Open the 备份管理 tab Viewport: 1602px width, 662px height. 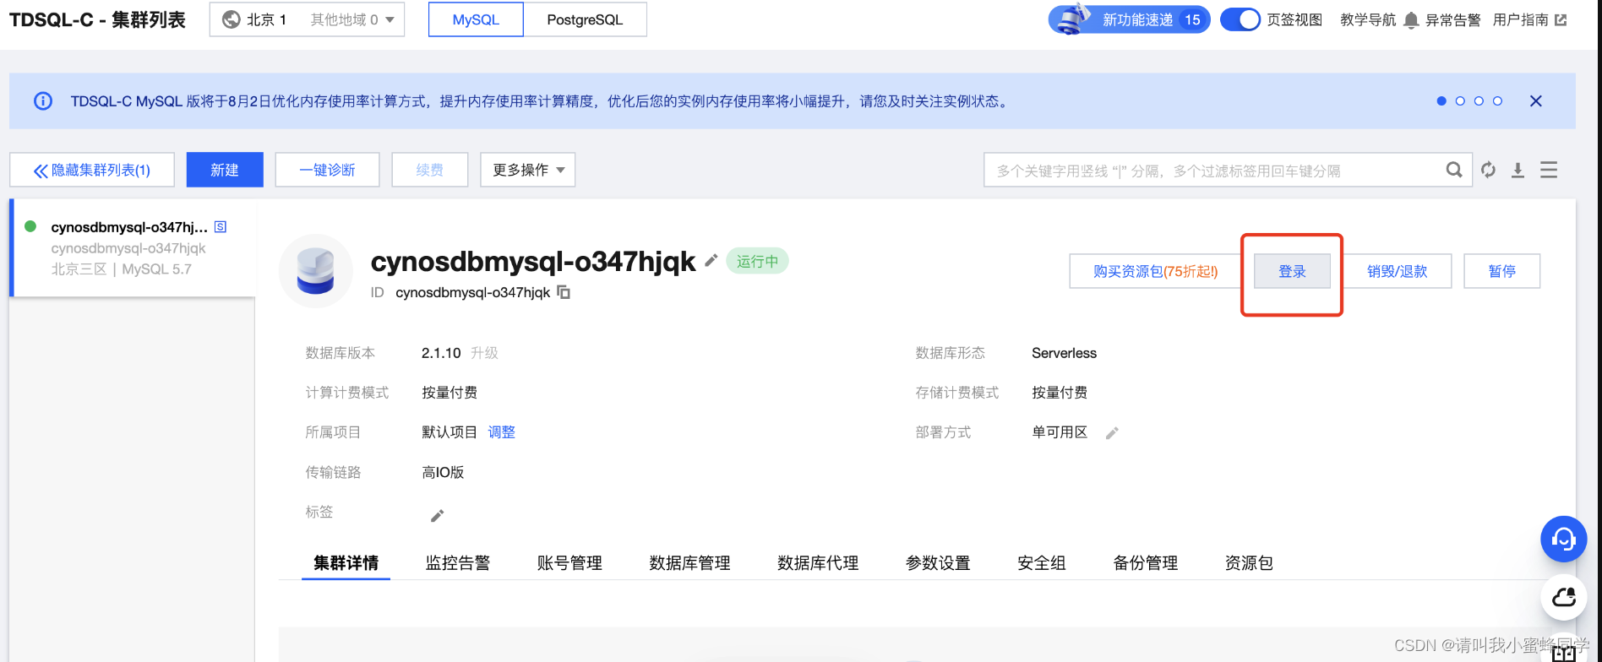[x=1146, y=562]
